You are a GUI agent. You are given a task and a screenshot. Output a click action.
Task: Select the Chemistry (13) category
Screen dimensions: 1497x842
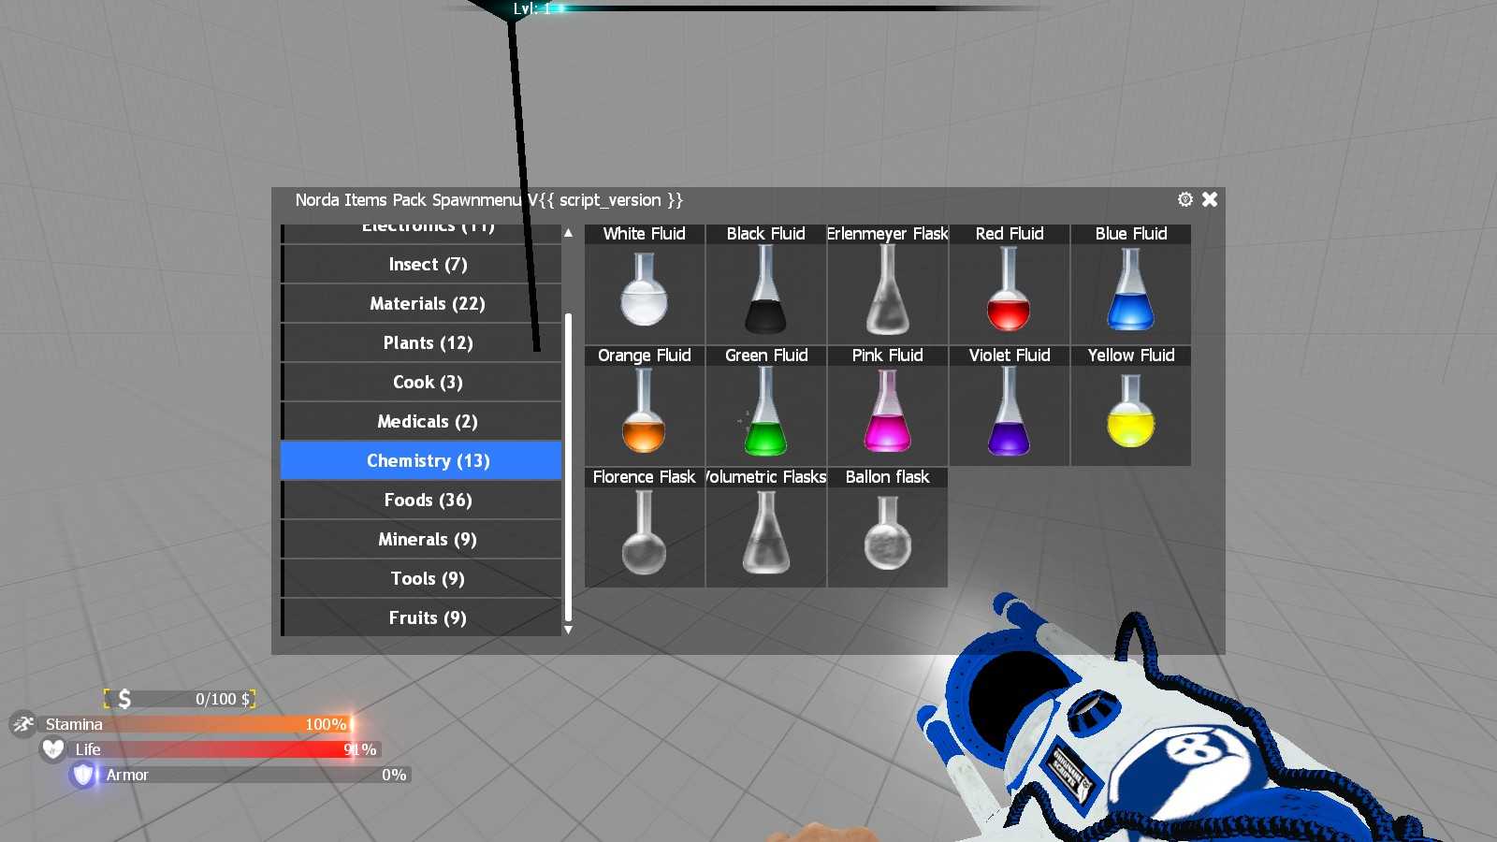coord(421,461)
